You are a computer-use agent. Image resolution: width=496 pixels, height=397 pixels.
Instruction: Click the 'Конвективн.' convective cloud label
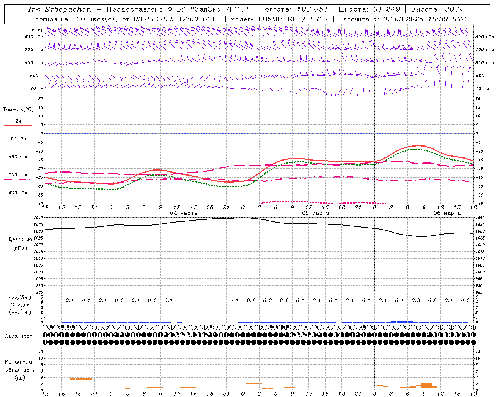(x=20, y=362)
